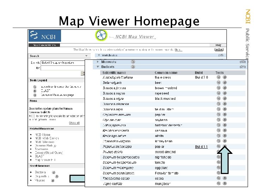Screen dimensions: 254x191
Task: Search icon for brown mustard row
Action: click(x=218, y=88)
